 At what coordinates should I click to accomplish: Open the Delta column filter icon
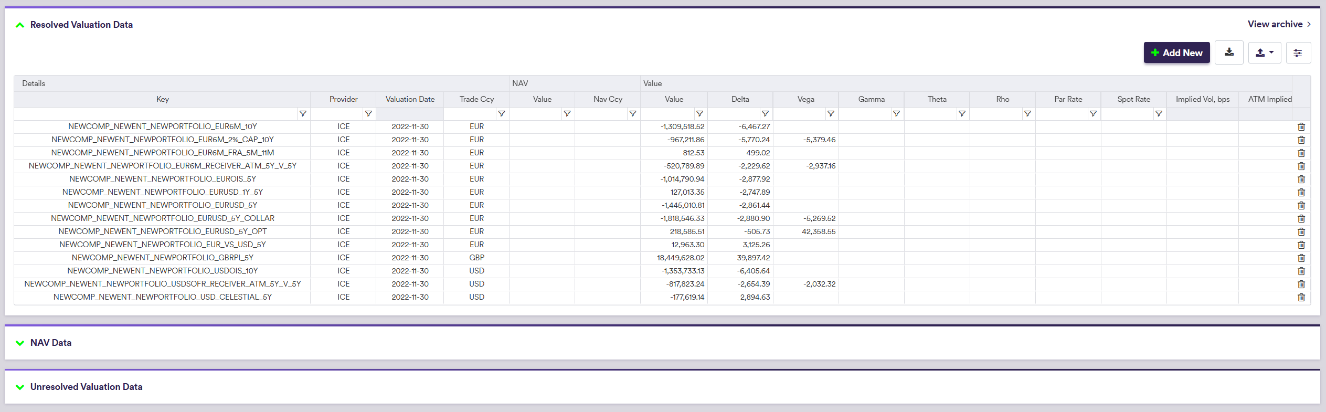point(765,113)
